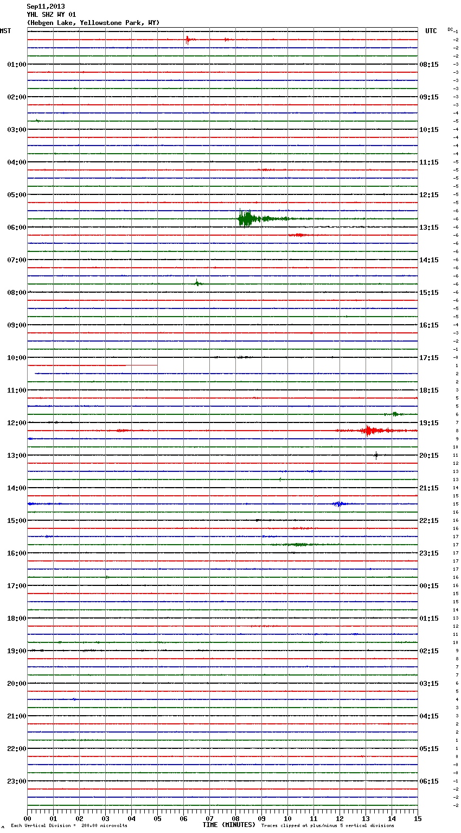Select the 10 tick on minutes axis
This screenshot has width=461, height=833.
tap(287, 818)
